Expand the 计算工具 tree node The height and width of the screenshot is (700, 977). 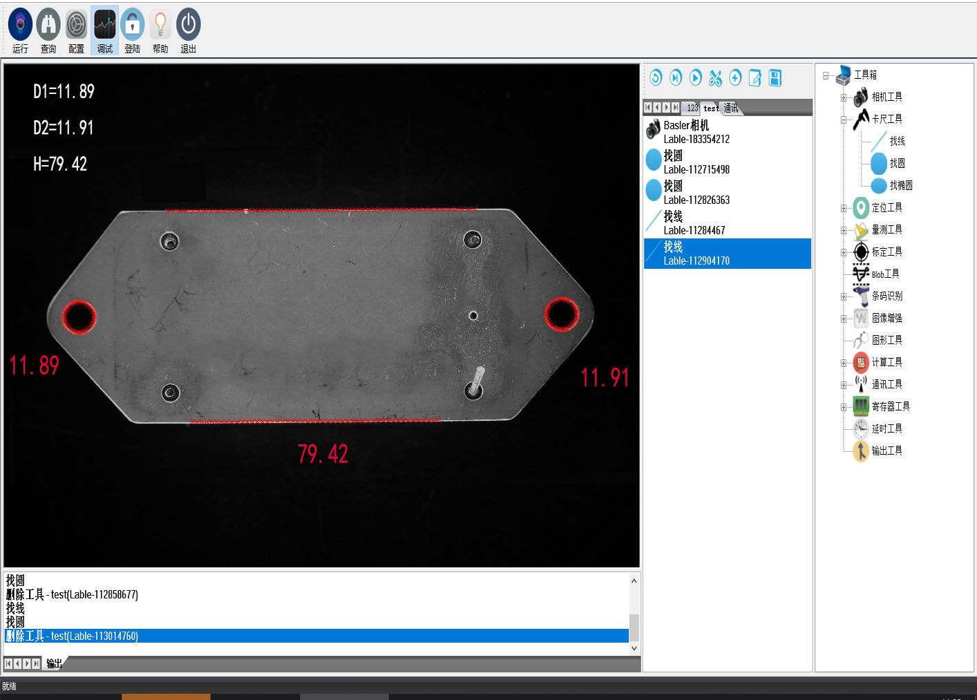point(844,363)
